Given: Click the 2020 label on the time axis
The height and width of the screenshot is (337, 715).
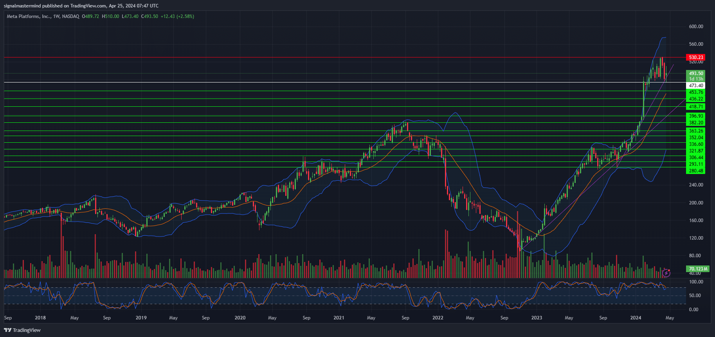Looking at the screenshot, I should [240, 318].
